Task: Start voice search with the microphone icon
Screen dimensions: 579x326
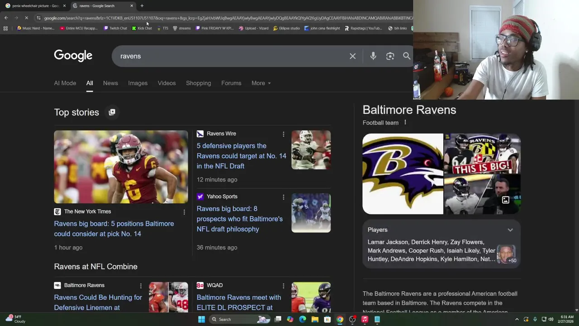Action: (373, 56)
